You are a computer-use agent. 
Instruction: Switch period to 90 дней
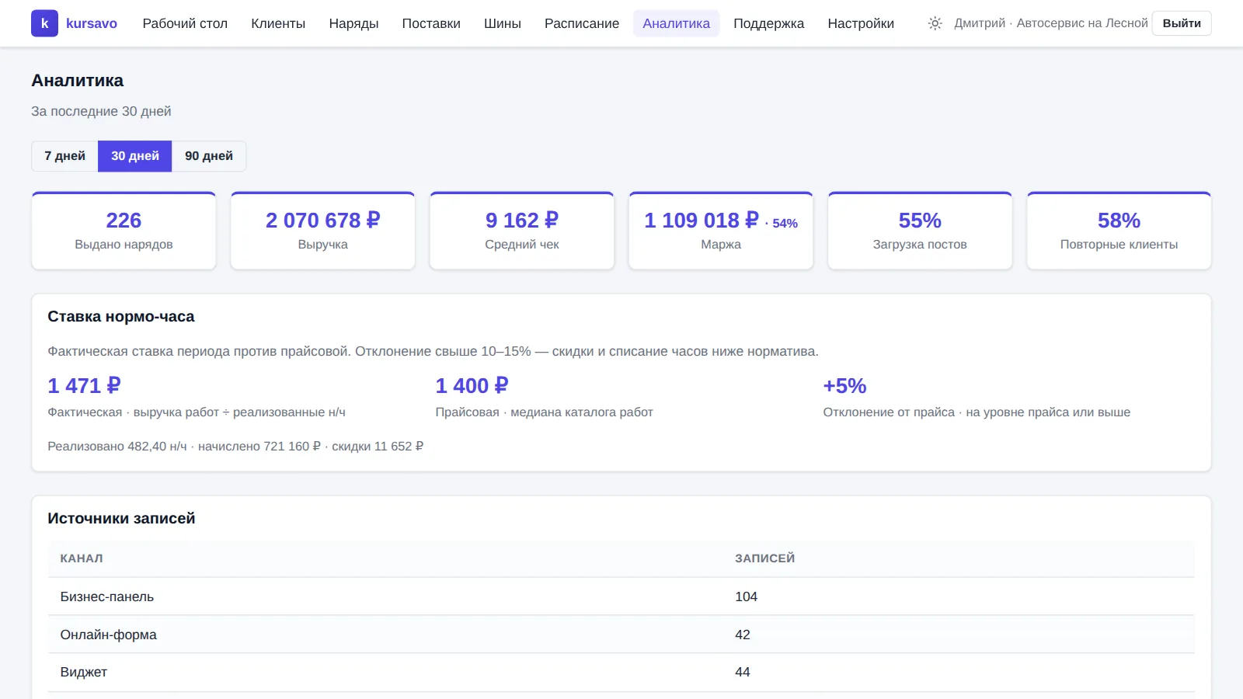(209, 156)
